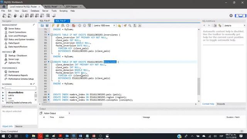Click the editor vertical scrollbar thumb

(x=199, y=86)
